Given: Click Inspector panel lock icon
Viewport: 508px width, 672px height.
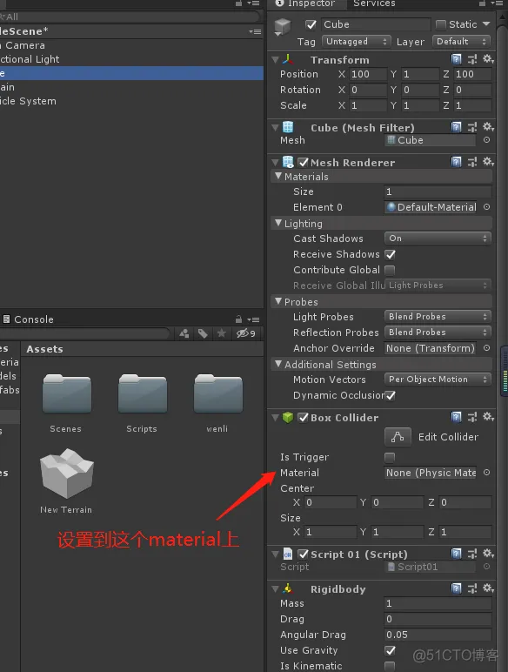Looking at the screenshot, I should click(482, 3).
